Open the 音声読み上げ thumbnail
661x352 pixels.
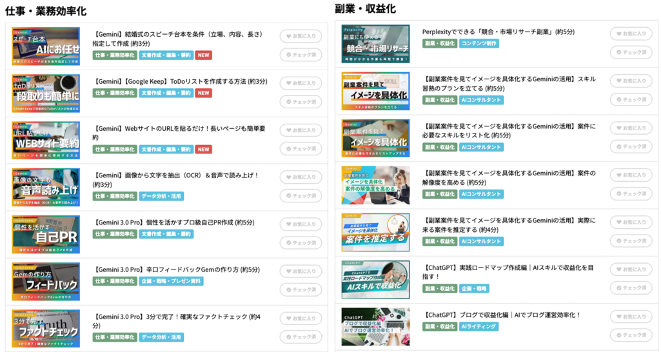pos(46,187)
